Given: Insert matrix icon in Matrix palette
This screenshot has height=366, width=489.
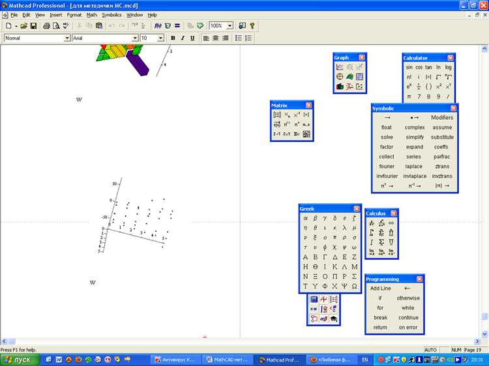Looking at the screenshot, I should (277, 115).
